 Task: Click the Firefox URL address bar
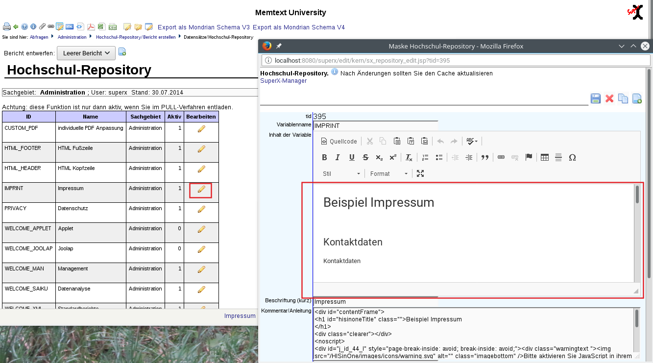456,61
